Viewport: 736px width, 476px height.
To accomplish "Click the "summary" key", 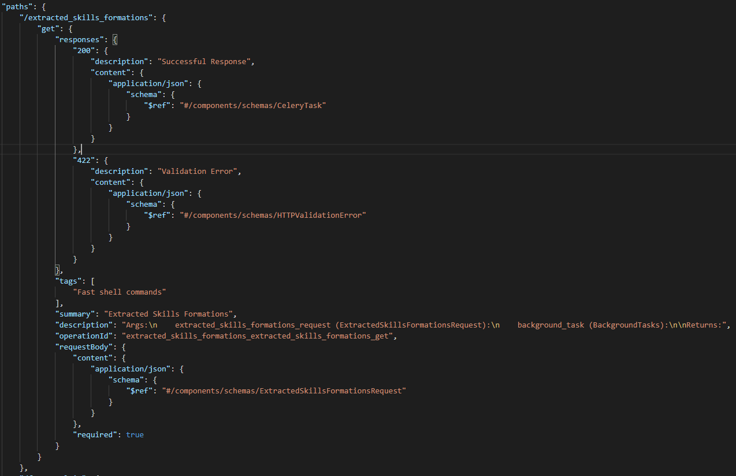I will tap(75, 314).
